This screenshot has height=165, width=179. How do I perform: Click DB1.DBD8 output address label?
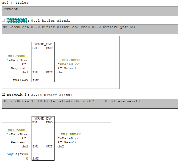pyautogui.click(x=71, y=60)
